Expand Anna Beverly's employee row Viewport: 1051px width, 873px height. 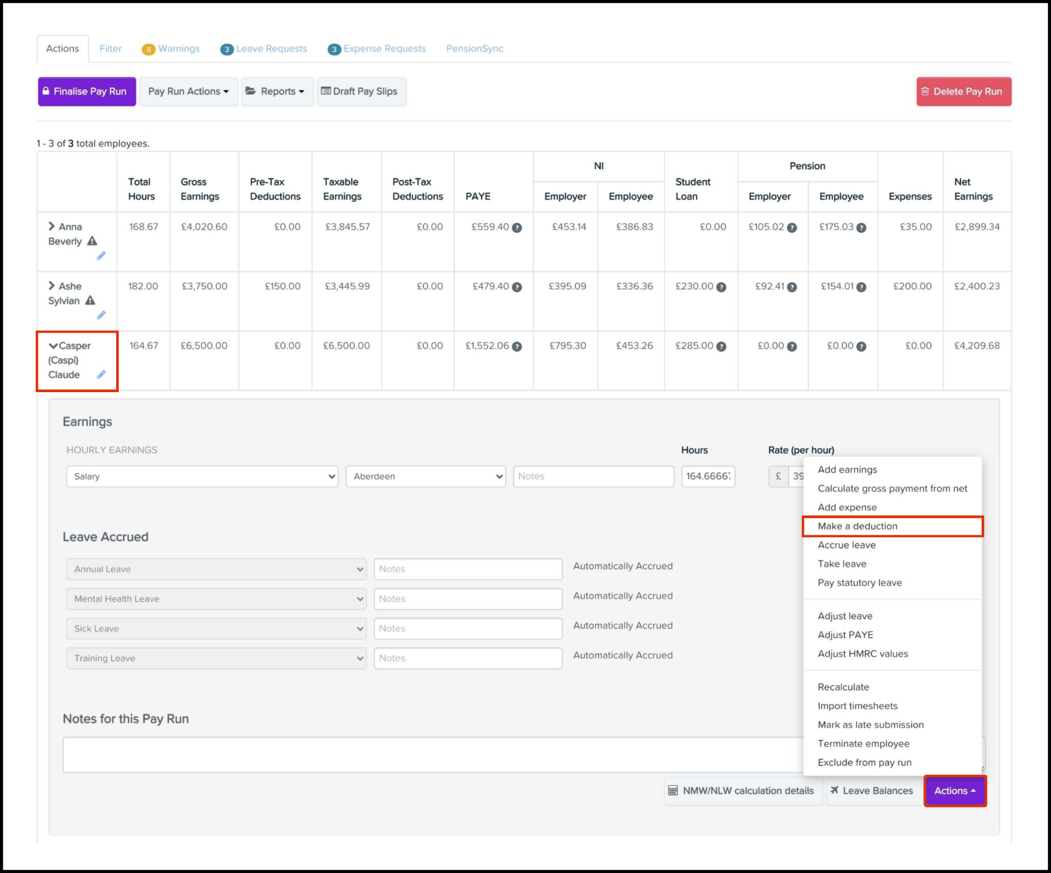(51, 226)
